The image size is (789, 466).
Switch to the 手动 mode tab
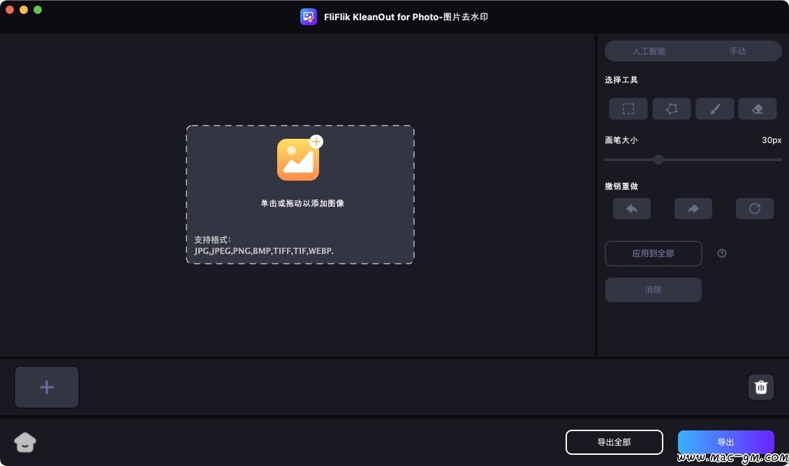(x=738, y=51)
